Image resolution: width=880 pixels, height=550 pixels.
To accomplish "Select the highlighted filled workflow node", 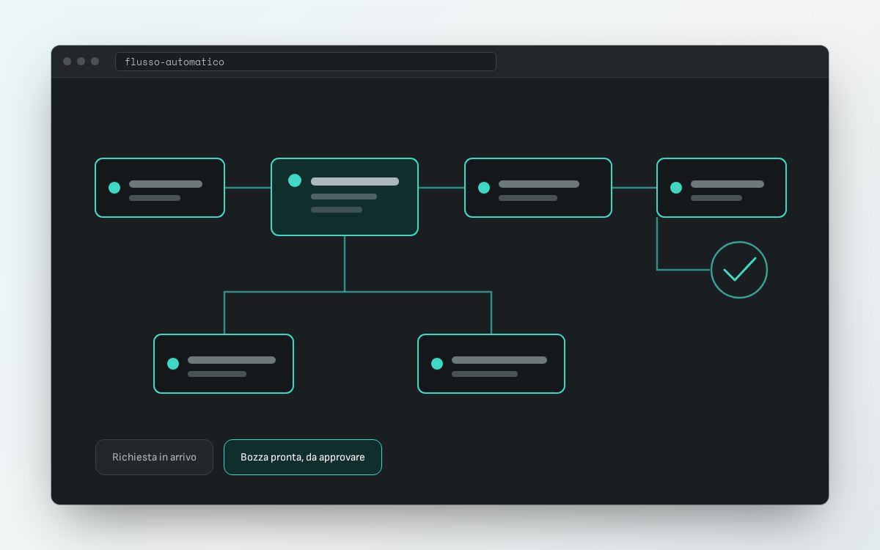I will pos(345,197).
